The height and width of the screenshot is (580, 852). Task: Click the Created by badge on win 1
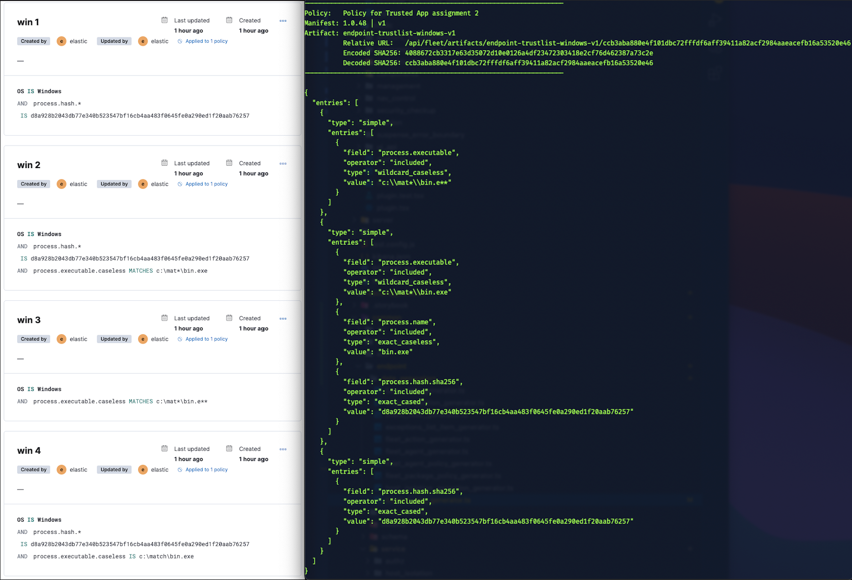pyautogui.click(x=34, y=41)
